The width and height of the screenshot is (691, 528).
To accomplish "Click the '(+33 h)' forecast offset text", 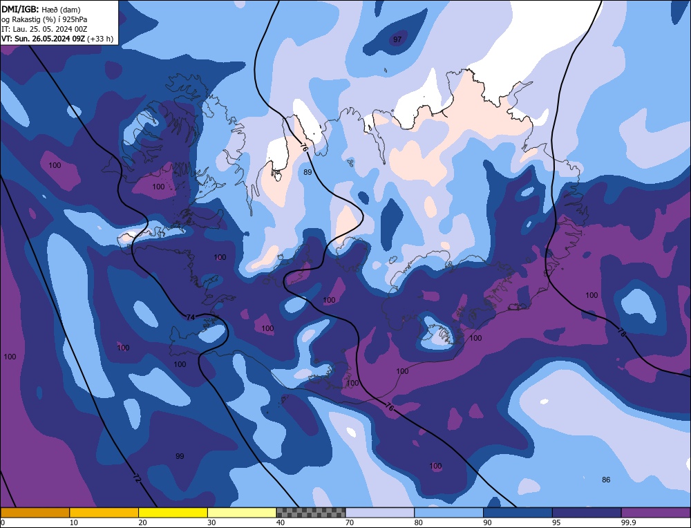I will pyautogui.click(x=100, y=39).
